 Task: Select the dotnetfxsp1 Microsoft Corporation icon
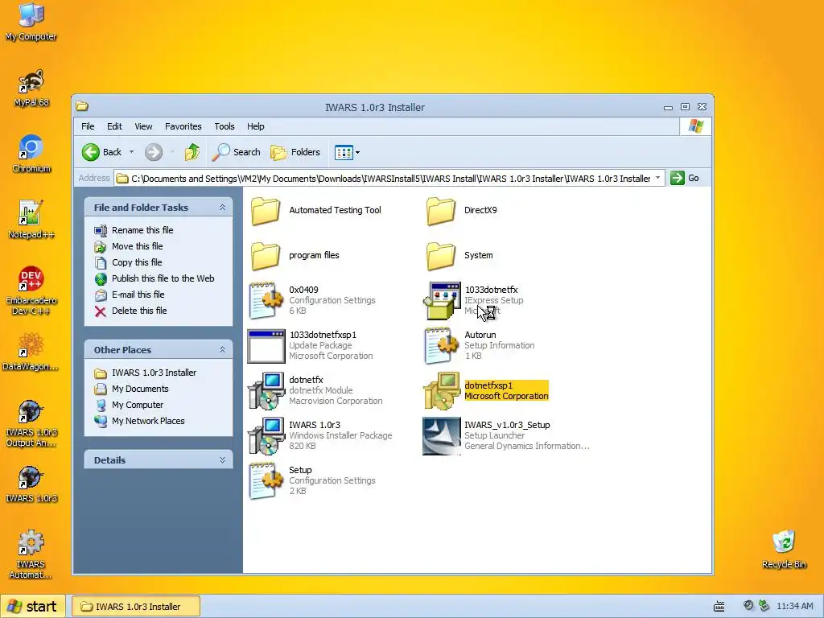(x=442, y=391)
